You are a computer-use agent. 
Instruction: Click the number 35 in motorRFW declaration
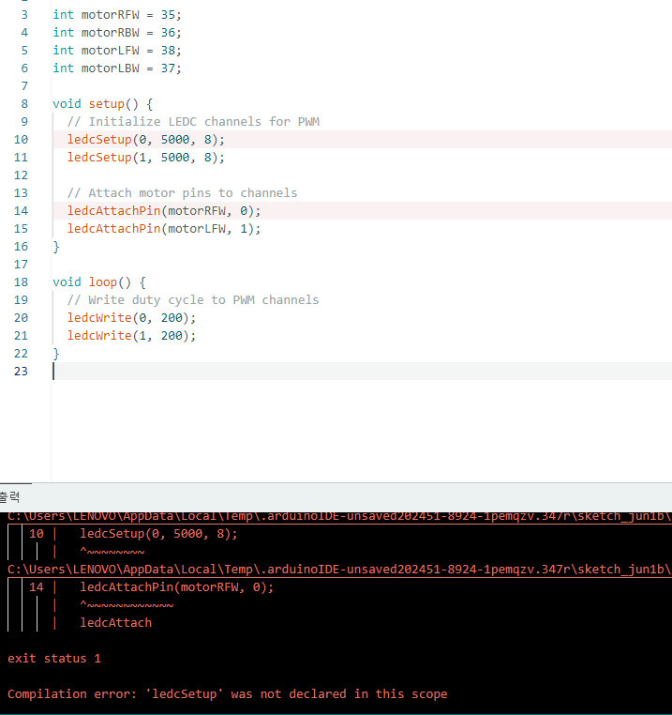pyautogui.click(x=168, y=15)
